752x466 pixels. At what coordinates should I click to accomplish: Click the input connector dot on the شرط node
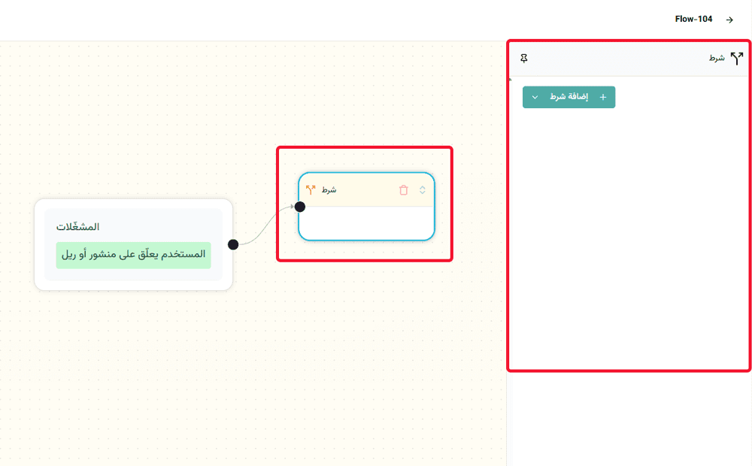300,207
